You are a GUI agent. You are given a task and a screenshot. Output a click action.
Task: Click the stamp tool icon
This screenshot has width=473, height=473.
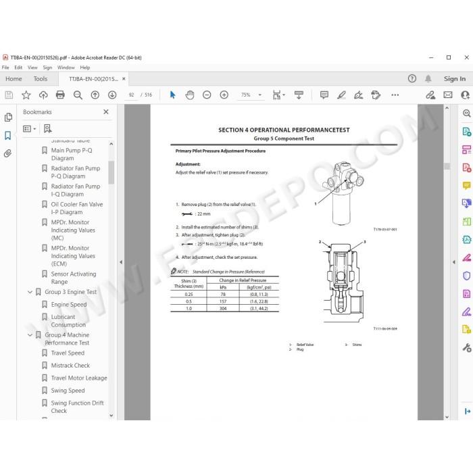coord(376,95)
